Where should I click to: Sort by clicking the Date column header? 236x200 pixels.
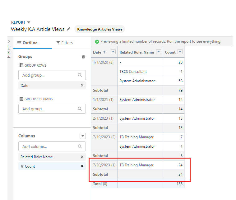point(99,52)
